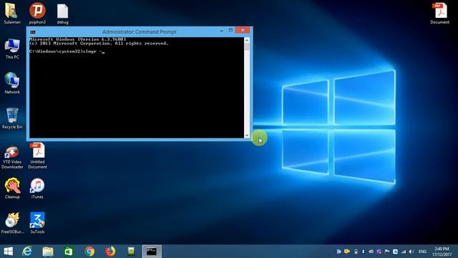458x258 pixels.
Task: Click inside the Command Prompt at the slmgr line
Action: click(67, 52)
